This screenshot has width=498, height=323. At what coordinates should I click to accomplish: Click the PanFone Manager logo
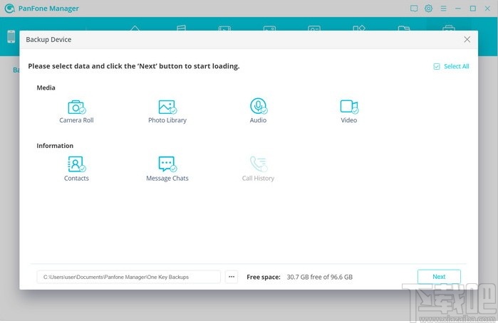point(9,9)
